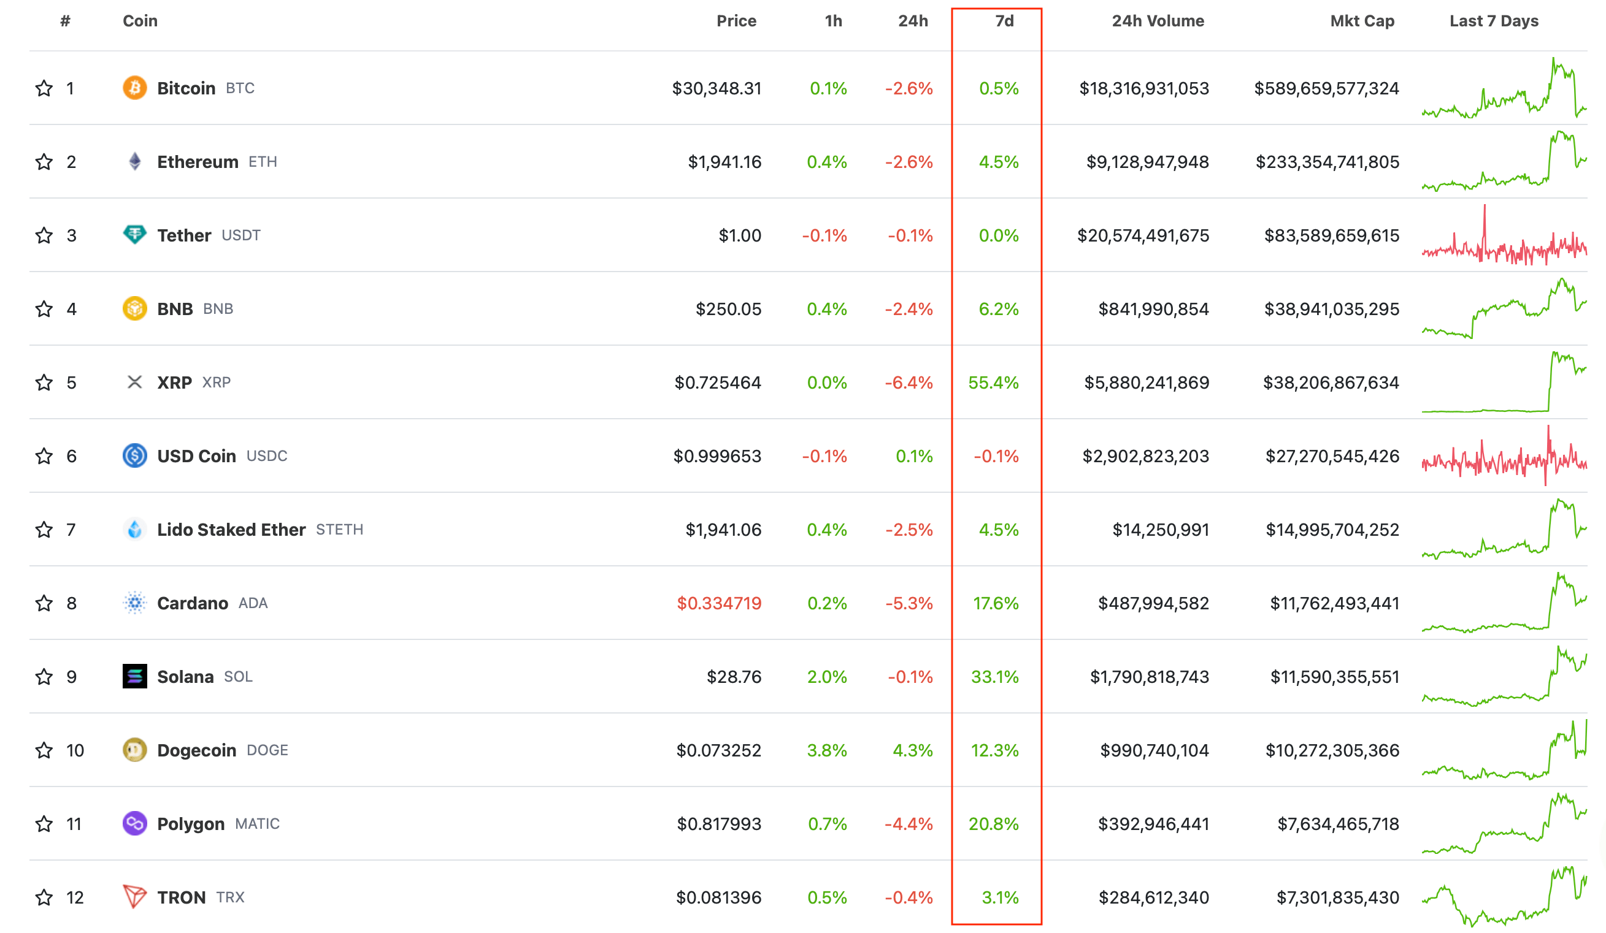The width and height of the screenshot is (1606, 933).
Task: Favorite Bitcoin with its star toggle
Action: coord(44,88)
